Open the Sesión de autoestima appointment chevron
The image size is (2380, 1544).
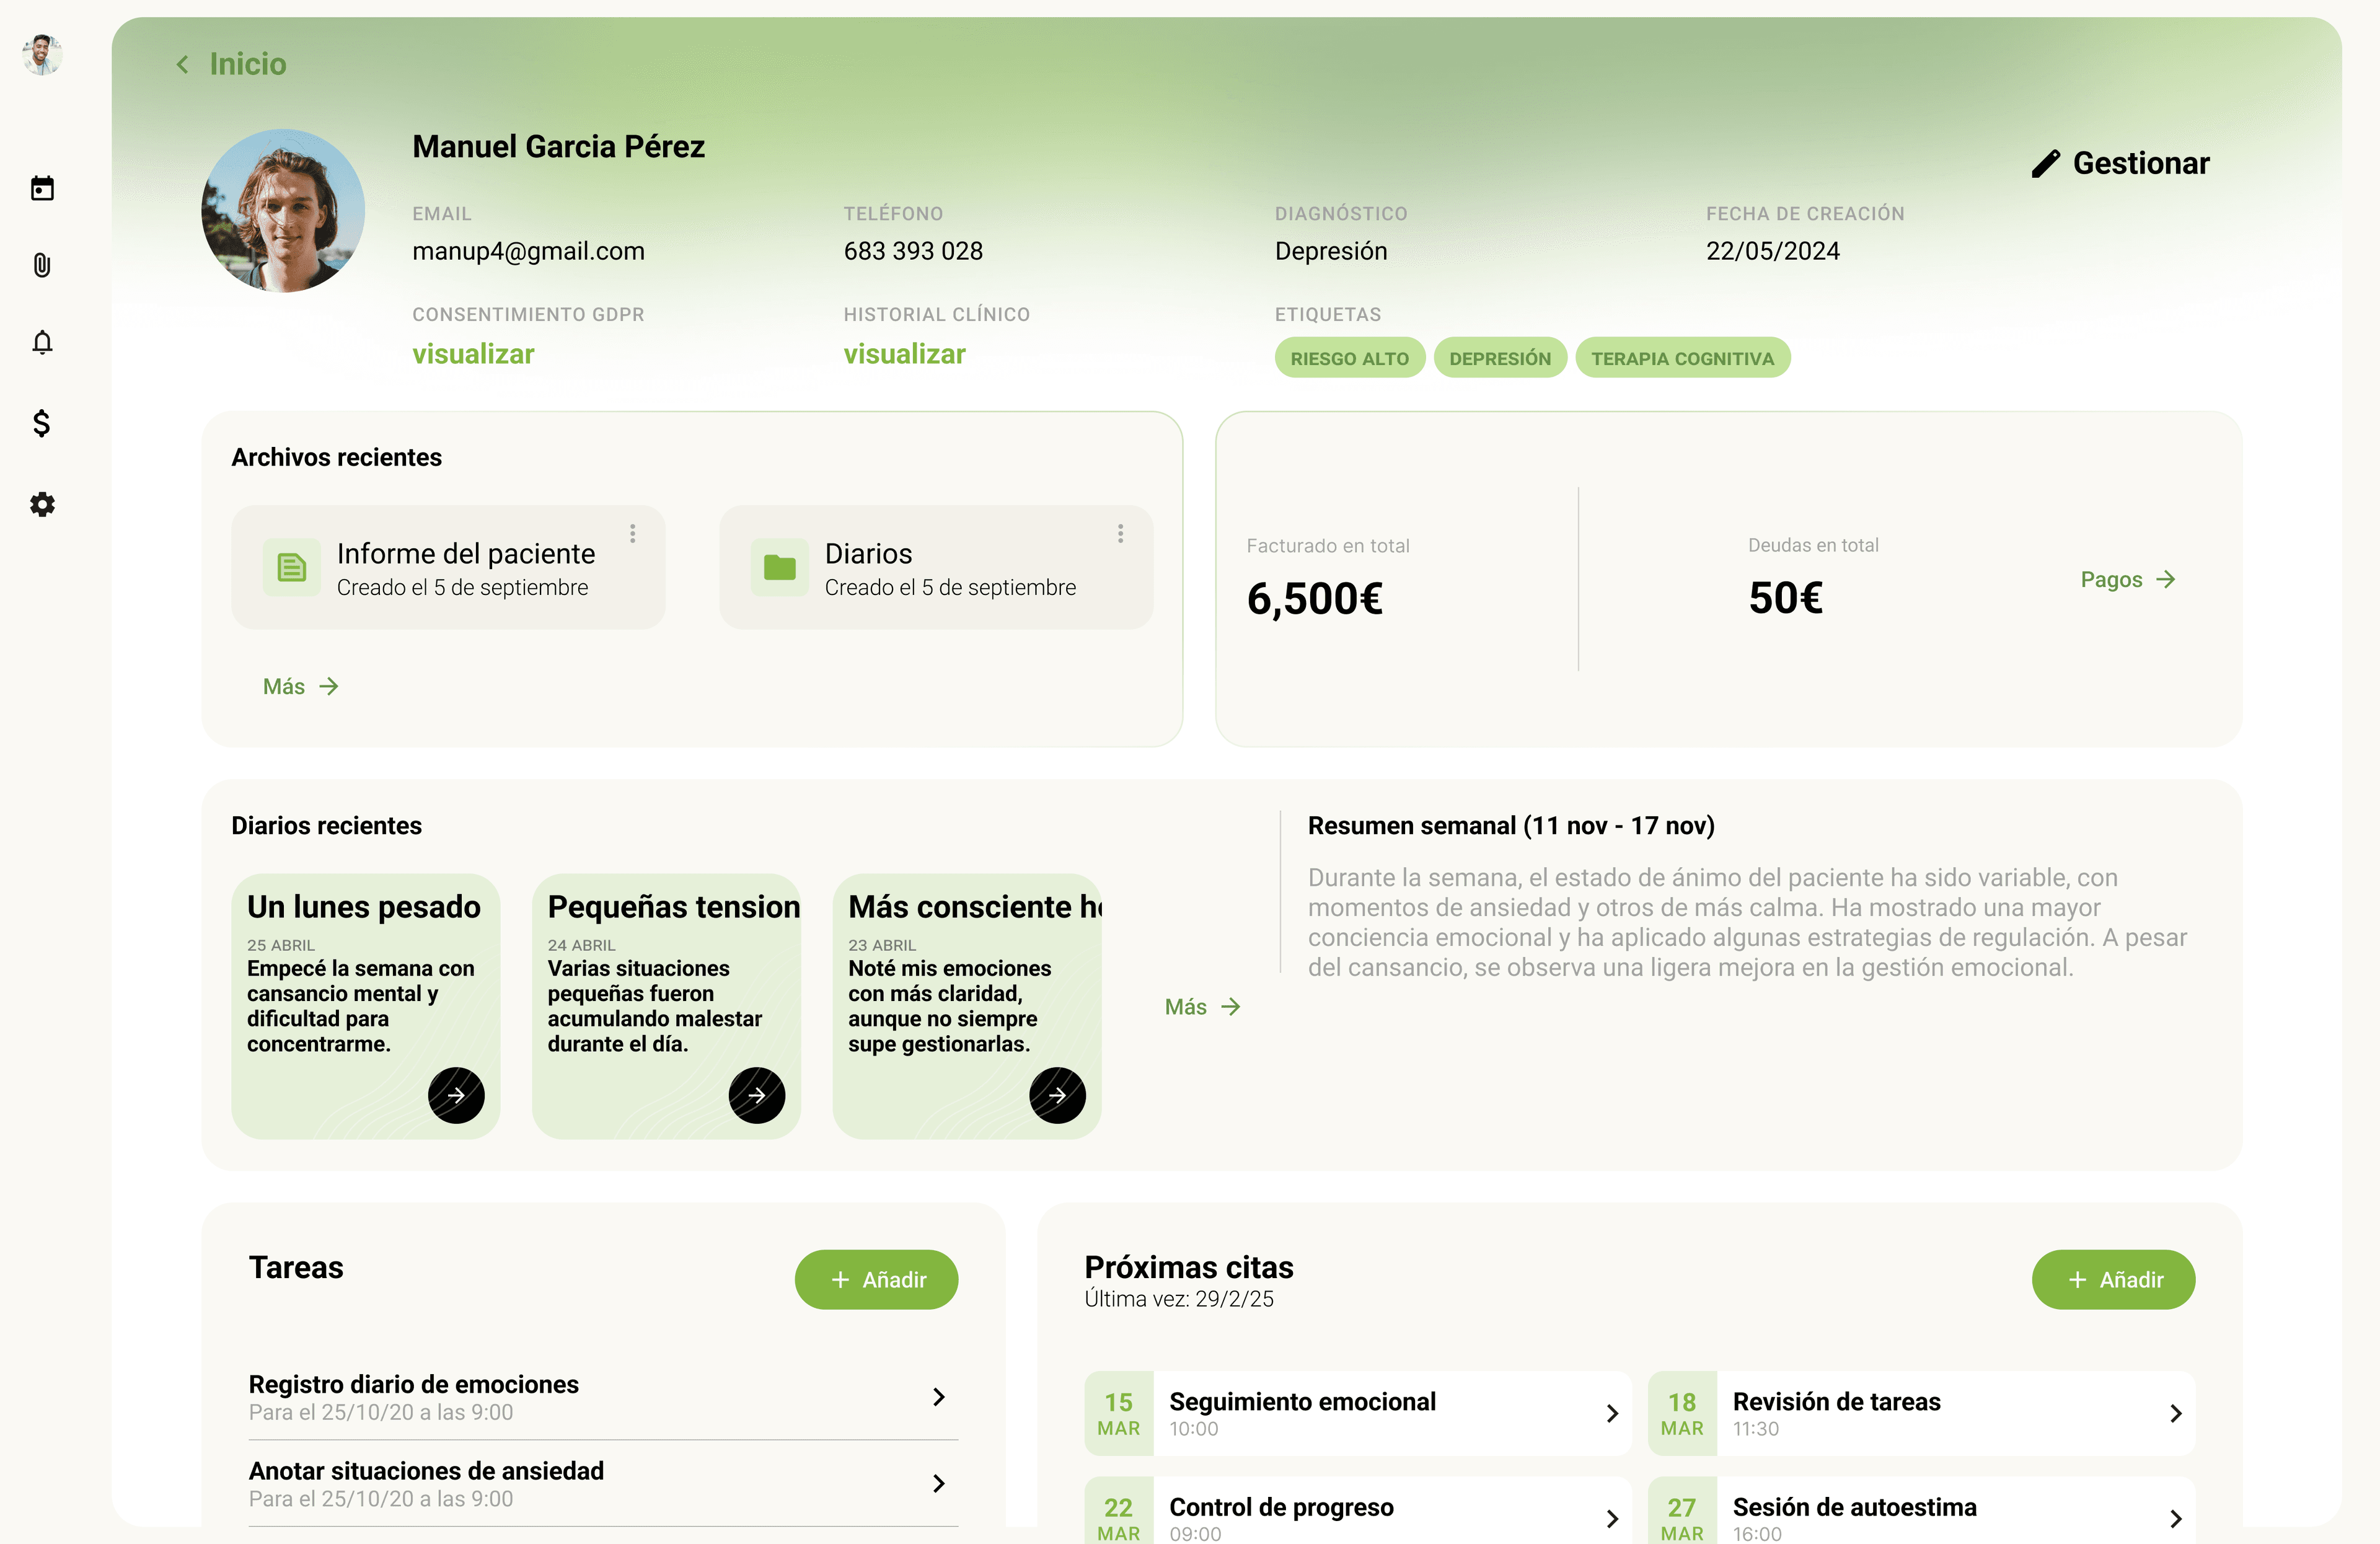tap(2176, 1519)
